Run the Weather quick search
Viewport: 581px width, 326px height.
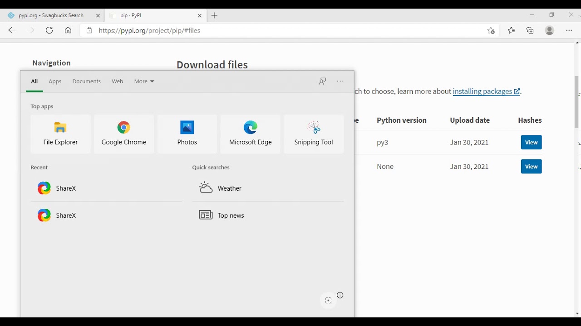tap(268, 188)
